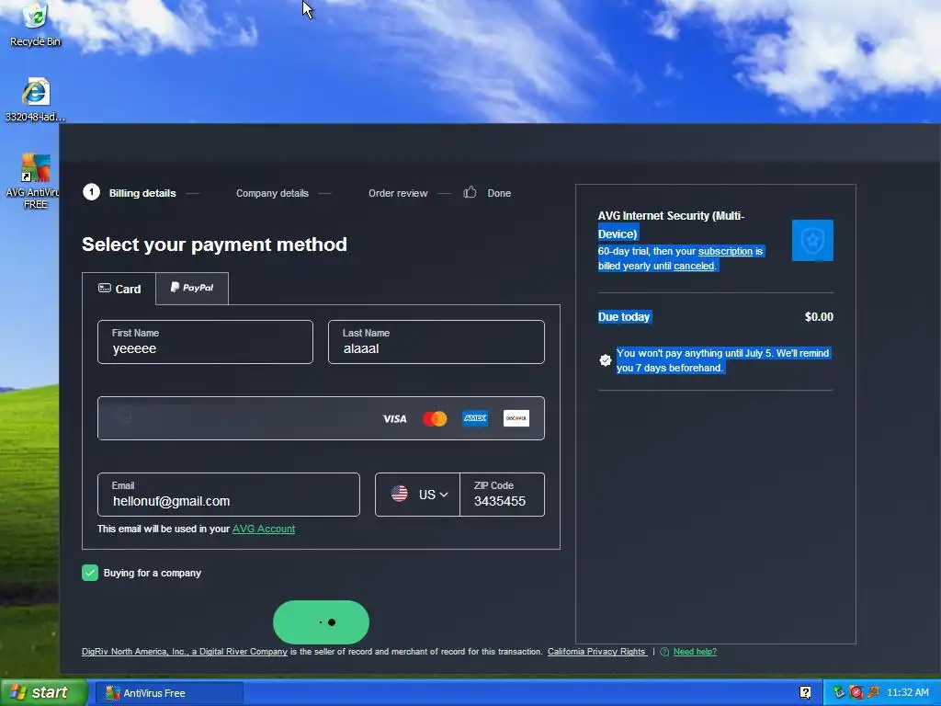Viewport: 941px width, 706px height.
Task: Click the Mastercard logo
Action: [435, 418]
